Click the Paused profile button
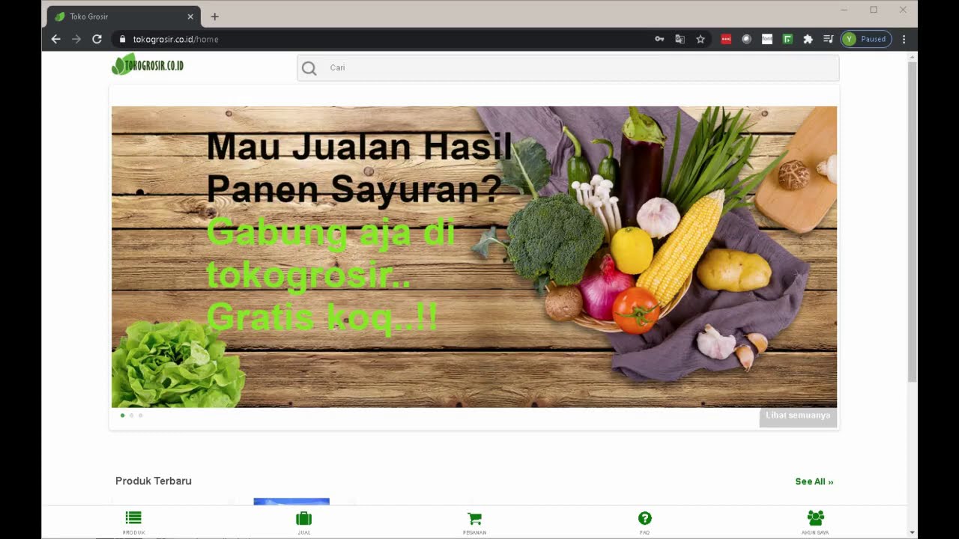 coord(866,39)
